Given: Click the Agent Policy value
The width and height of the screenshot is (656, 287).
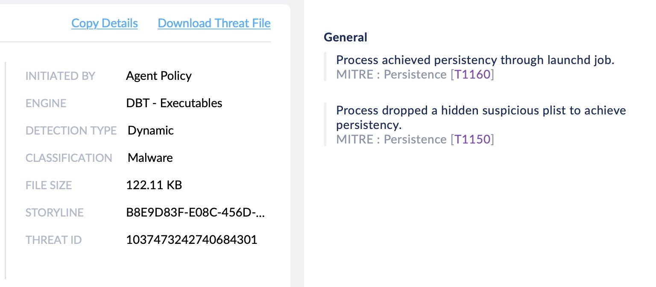Looking at the screenshot, I should tap(158, 76).
